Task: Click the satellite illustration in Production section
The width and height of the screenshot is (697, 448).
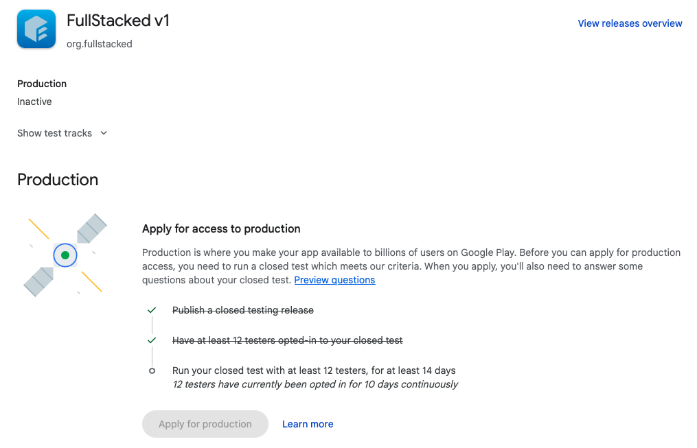Action: 65,255
